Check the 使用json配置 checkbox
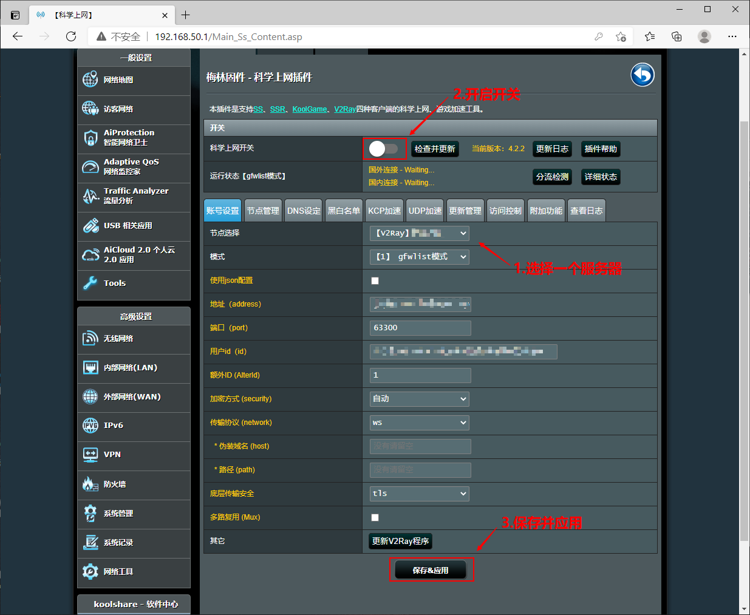 375,280
